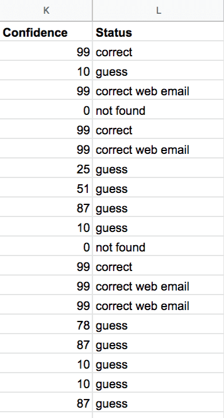Click the first confidence cell showing 0
The image size is (224, 418).
pyautogui.click(x=46, y=109)
